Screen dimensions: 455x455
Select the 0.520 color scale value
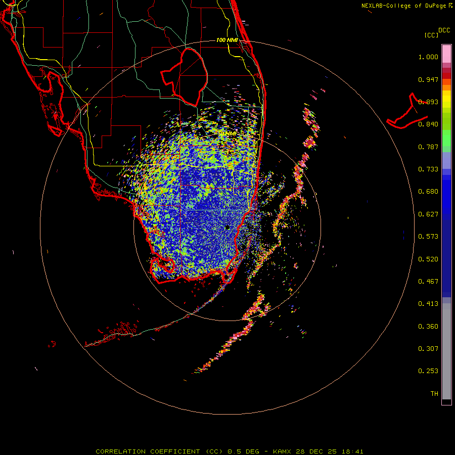click(428, 259)
